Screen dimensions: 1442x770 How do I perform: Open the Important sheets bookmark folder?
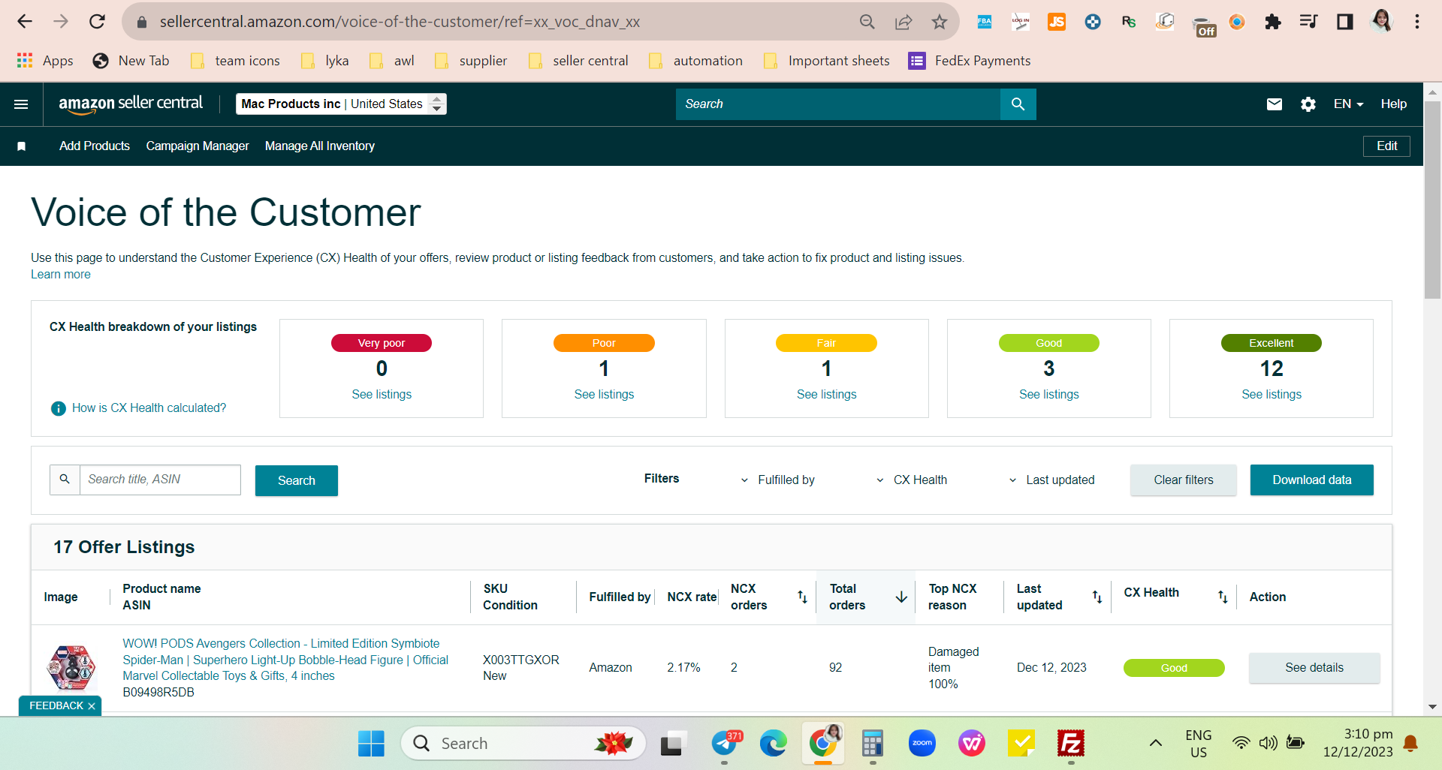[x=826, y=61]
